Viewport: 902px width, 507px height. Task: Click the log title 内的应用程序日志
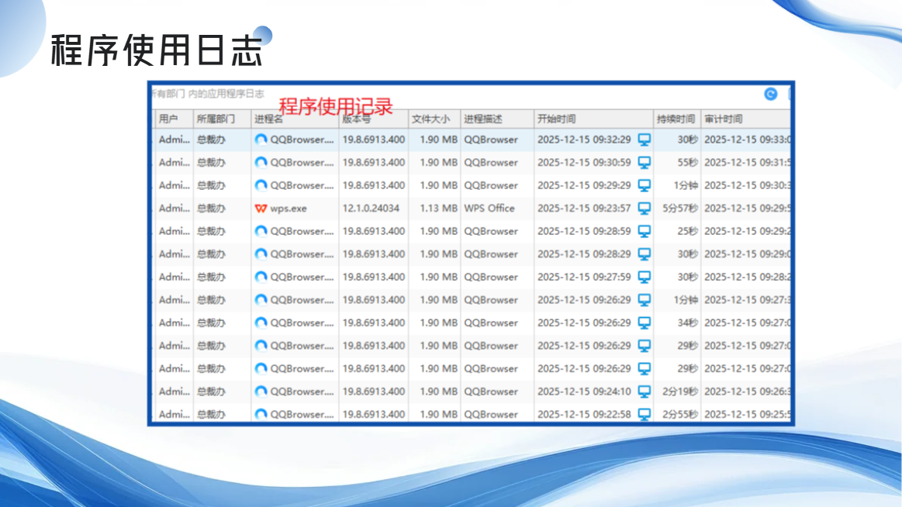pos(226,94)
